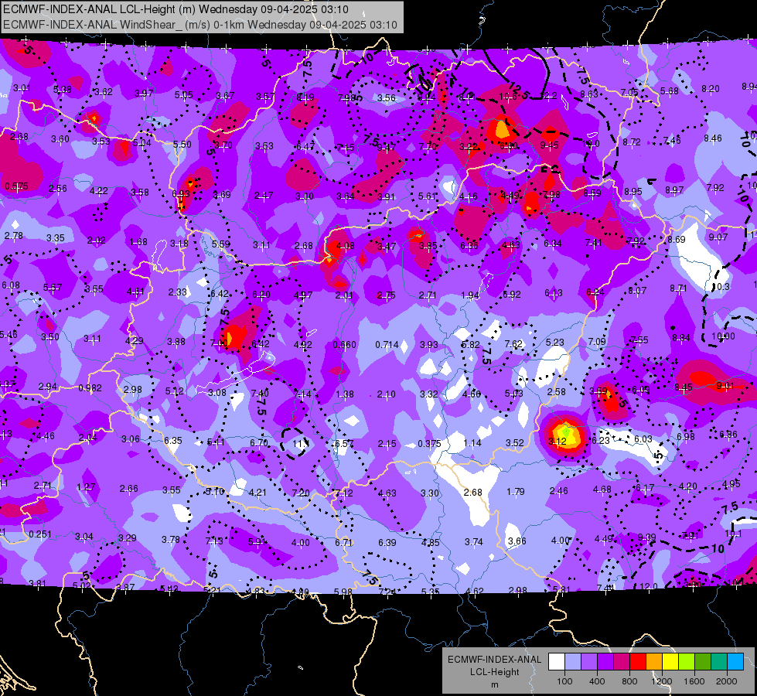The height and width of the screenshot is (696, 757).
Task: Select the orange legend swatch
Action: tap(654, 661)
